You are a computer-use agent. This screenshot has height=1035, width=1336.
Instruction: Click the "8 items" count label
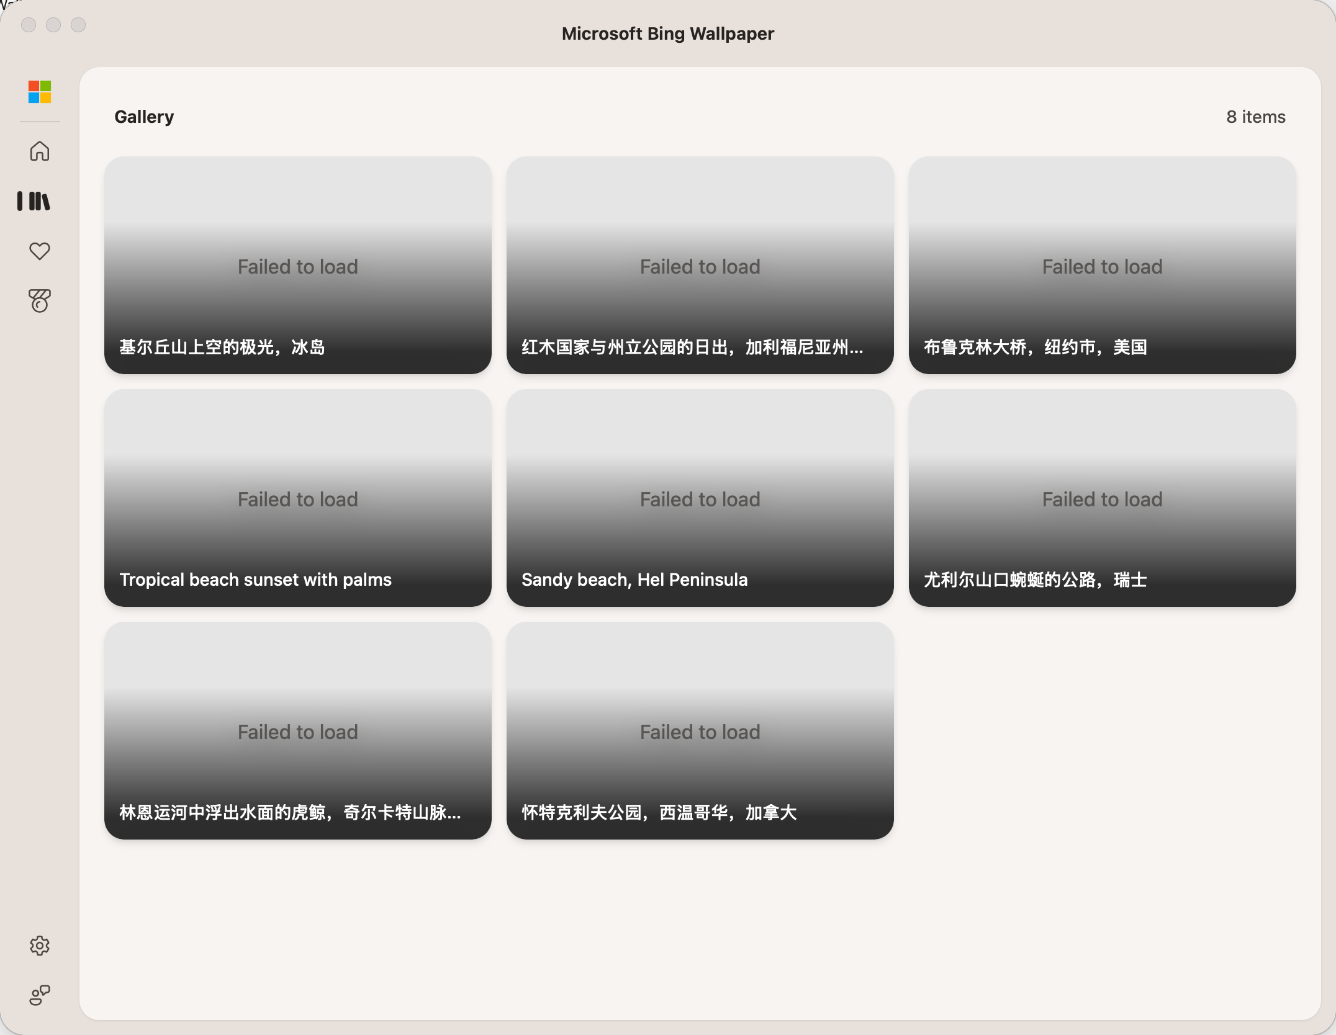click(x=1256, y=117)
